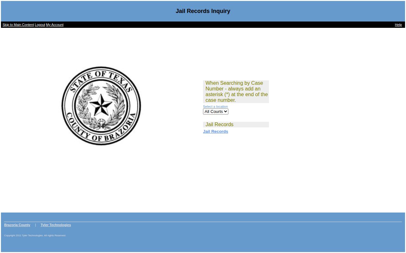The width and height of the screenshot is (406, 253).
Task: Click the Jail Records section heading
Action: click(x=219, y=125)
